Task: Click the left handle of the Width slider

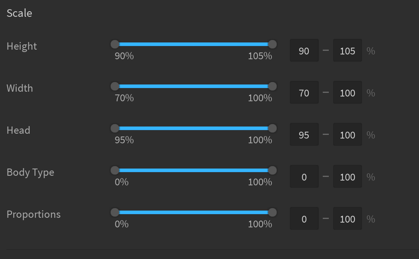Action: click(x=115, y=86)
